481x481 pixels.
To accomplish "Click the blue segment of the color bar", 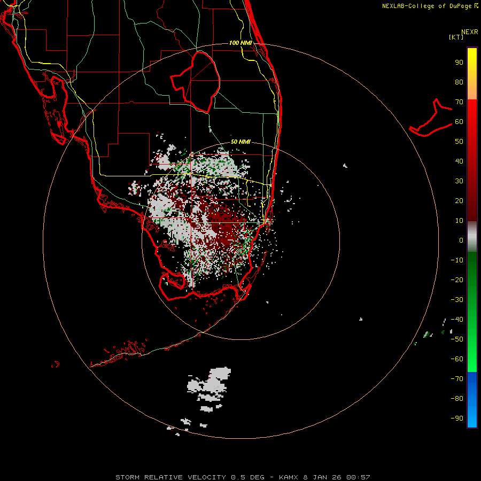I will [x=472, y=399].
